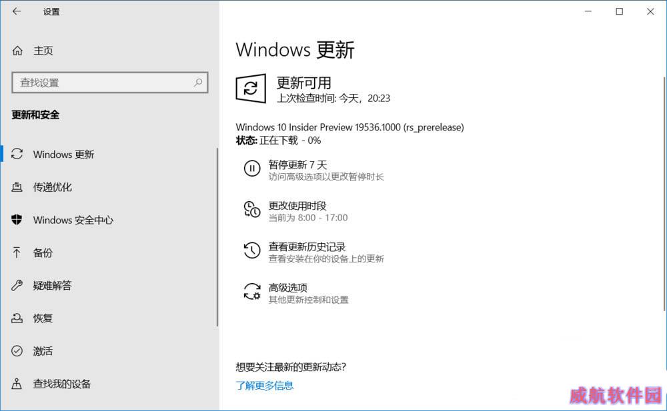Click the Windows Update sync arrows sidebar icon
The image size is (667, 411).
pyautogui.click(x=17, y=154)
